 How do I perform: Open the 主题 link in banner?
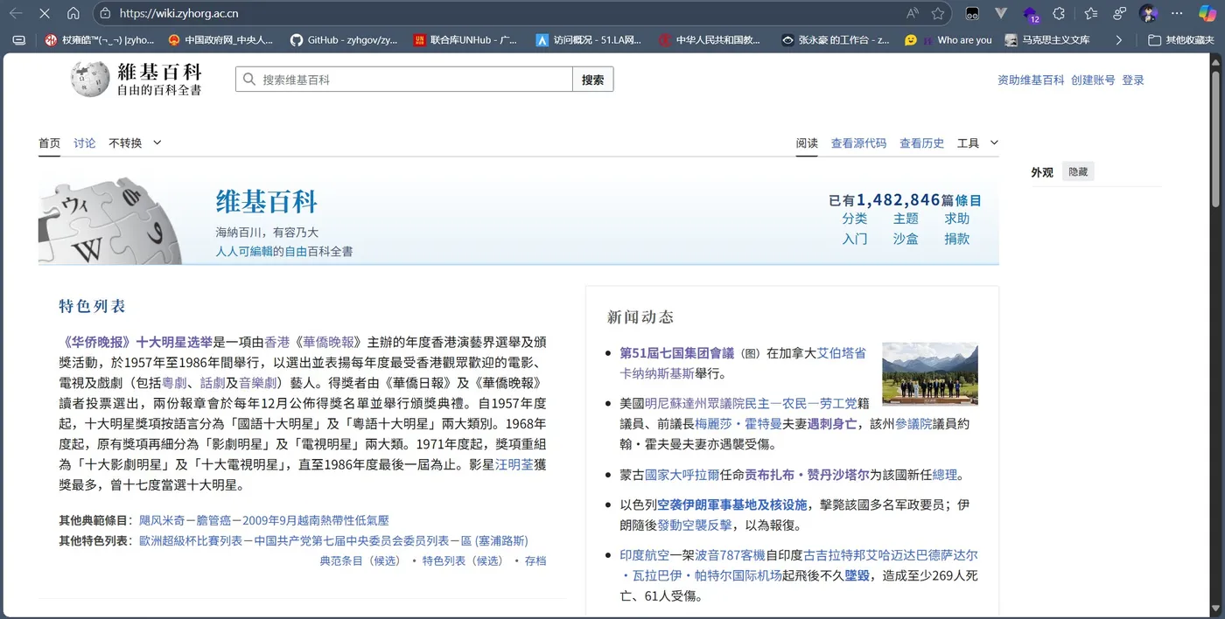tap(906, 219)
